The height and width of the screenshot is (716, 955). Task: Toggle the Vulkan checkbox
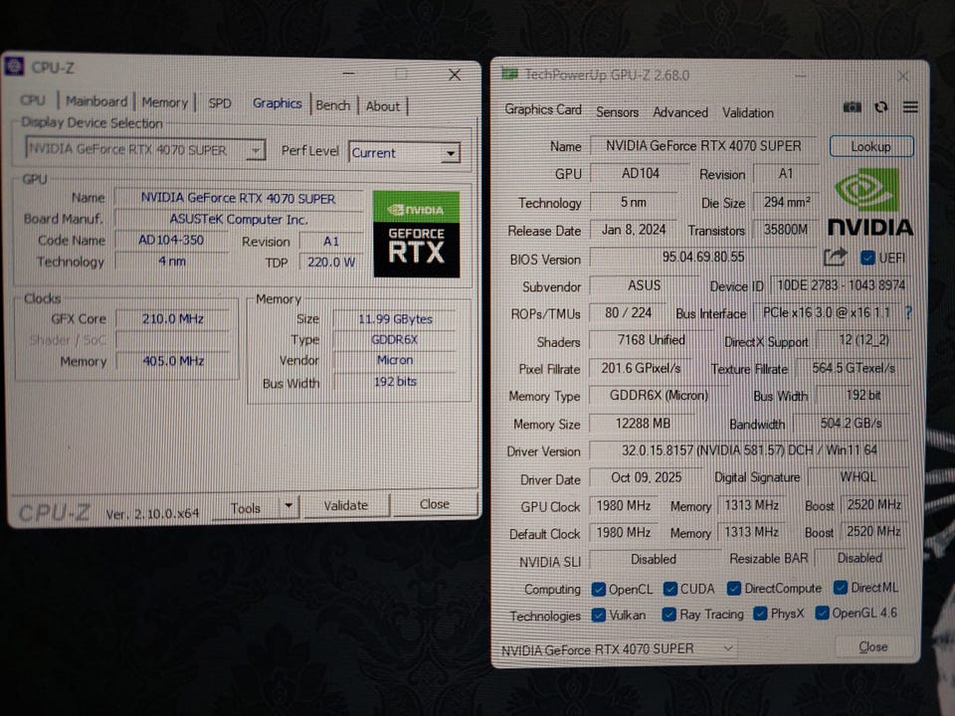tap(599, 615)
